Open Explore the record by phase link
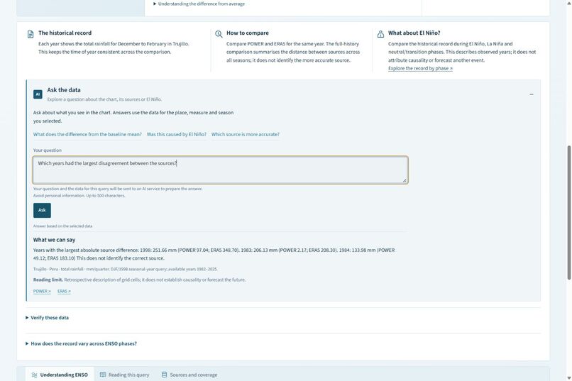 click(420, 68)
